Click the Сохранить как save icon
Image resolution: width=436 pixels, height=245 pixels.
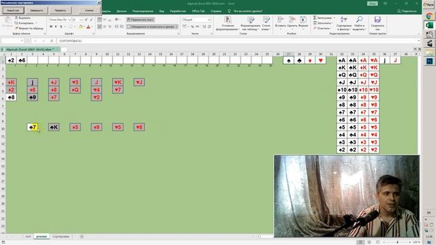[x=377, y=20]
